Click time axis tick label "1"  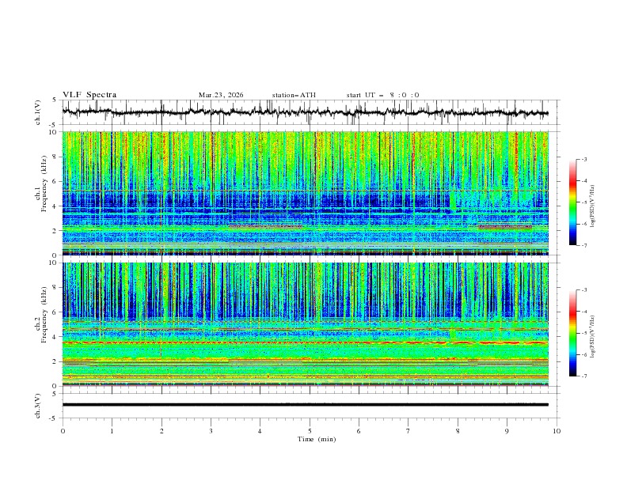point(112,431)
